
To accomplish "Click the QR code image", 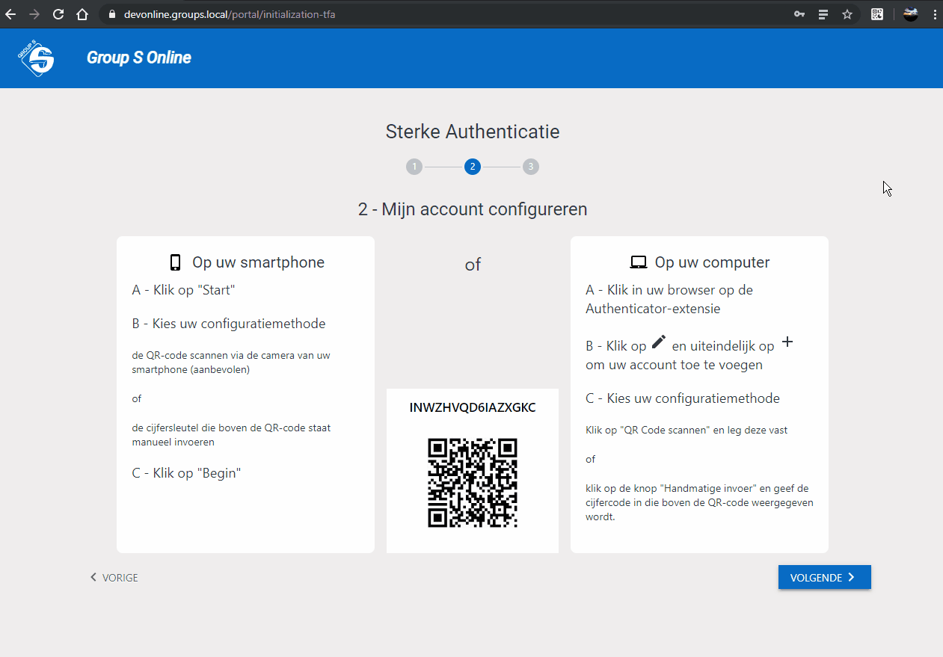I will click(473, 483).
